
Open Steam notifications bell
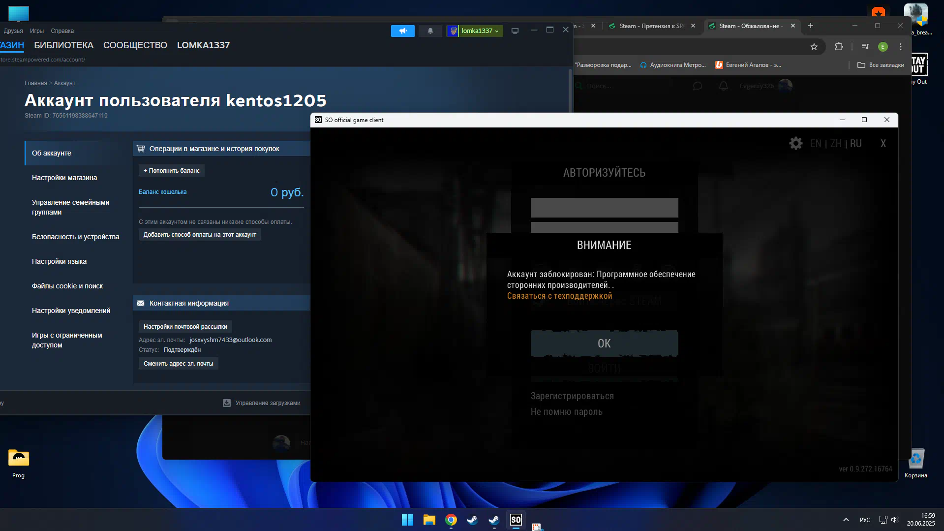pyautogui.click(x=430, y=31)
